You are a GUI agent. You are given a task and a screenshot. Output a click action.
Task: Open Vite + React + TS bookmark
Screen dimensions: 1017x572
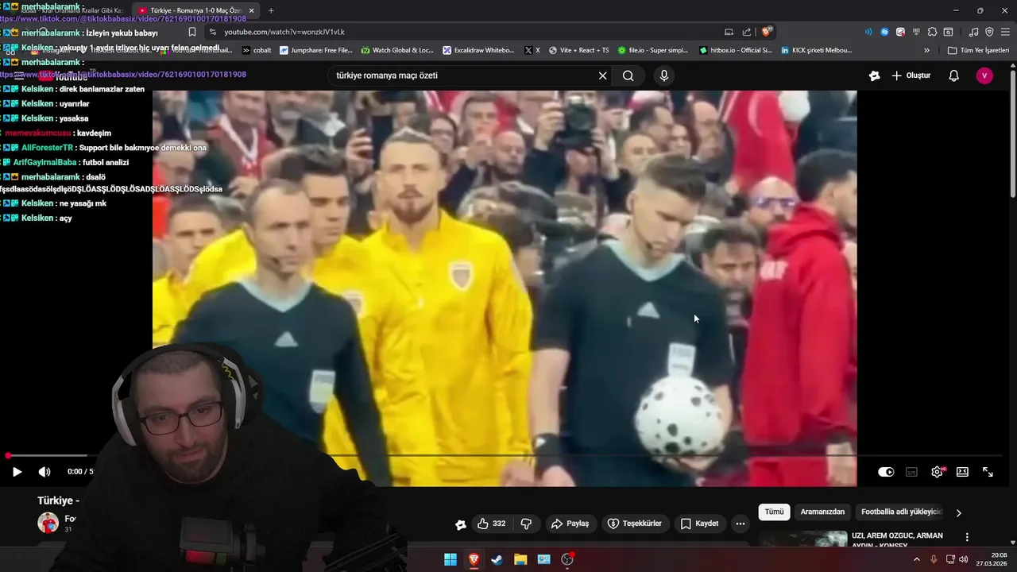pyautogui.click(x=578, y=50)
